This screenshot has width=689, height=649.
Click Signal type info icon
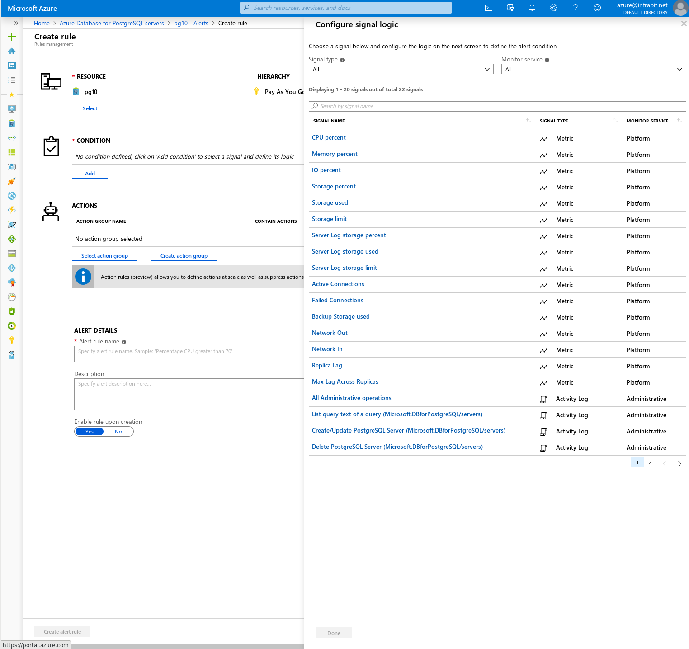(342, 60)
